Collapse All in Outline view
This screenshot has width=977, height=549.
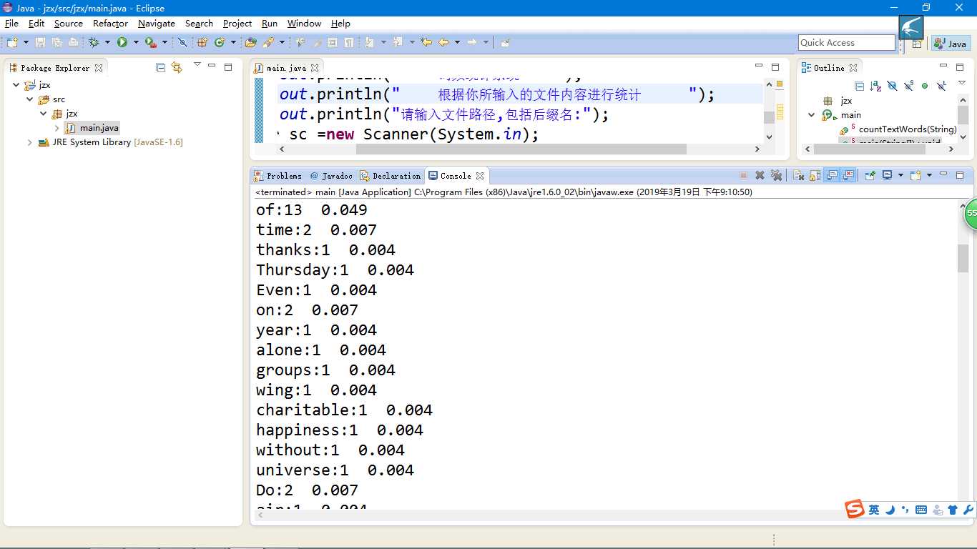click(x=859, y=86)
